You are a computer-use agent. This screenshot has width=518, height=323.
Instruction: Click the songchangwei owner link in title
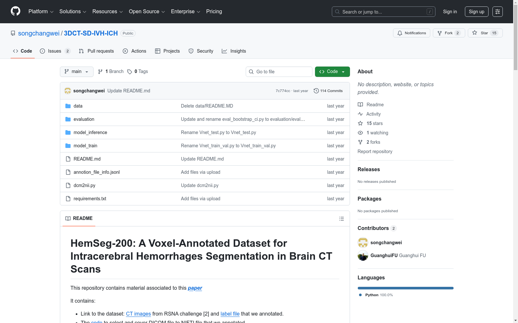tap(39, 33)
